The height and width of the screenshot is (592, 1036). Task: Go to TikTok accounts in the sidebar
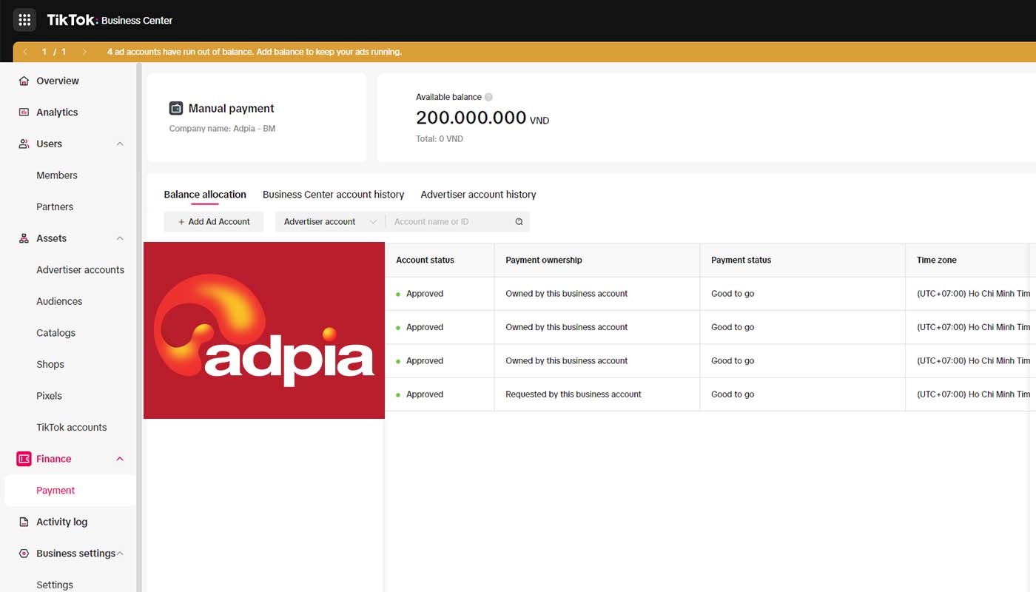(x=72, y=427)
